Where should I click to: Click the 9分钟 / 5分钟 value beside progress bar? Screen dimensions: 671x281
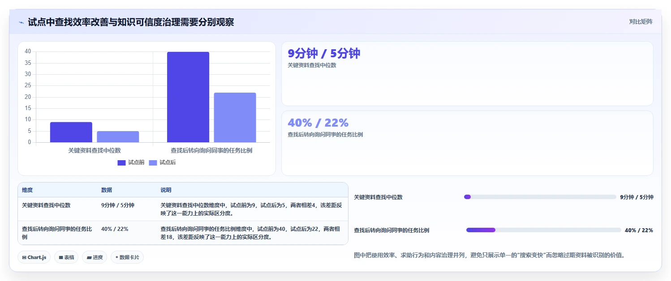click(637, 197)
